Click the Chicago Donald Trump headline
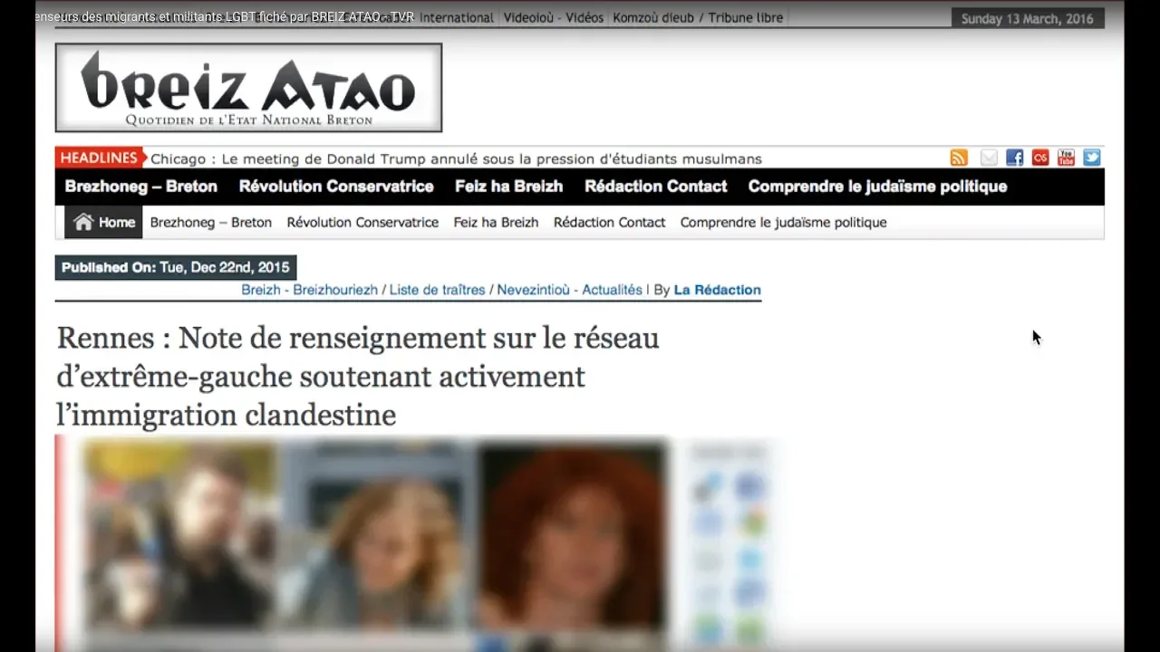1160x652 pixels. coord(456,158)
